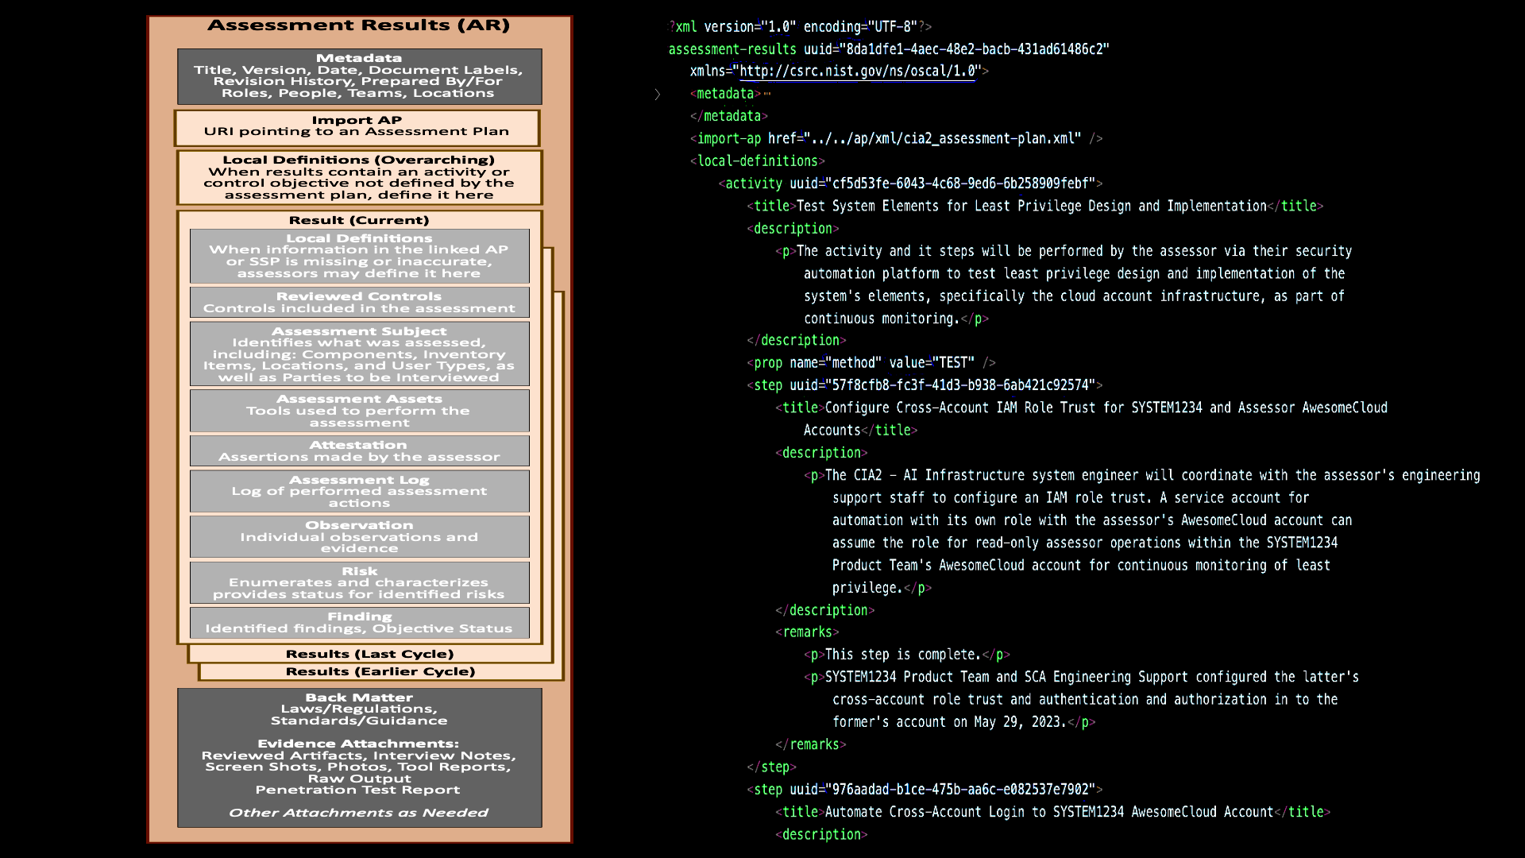Click the Assessment Log block
Screen dimensions: 1525x858
359,492
